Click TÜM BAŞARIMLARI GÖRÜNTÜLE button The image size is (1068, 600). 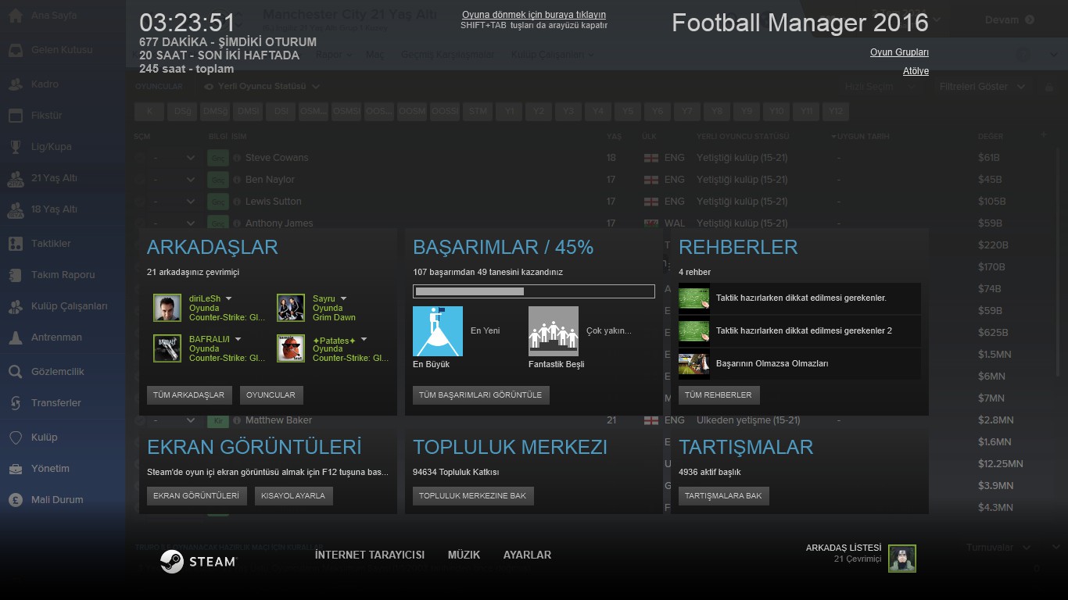[481, 395]
